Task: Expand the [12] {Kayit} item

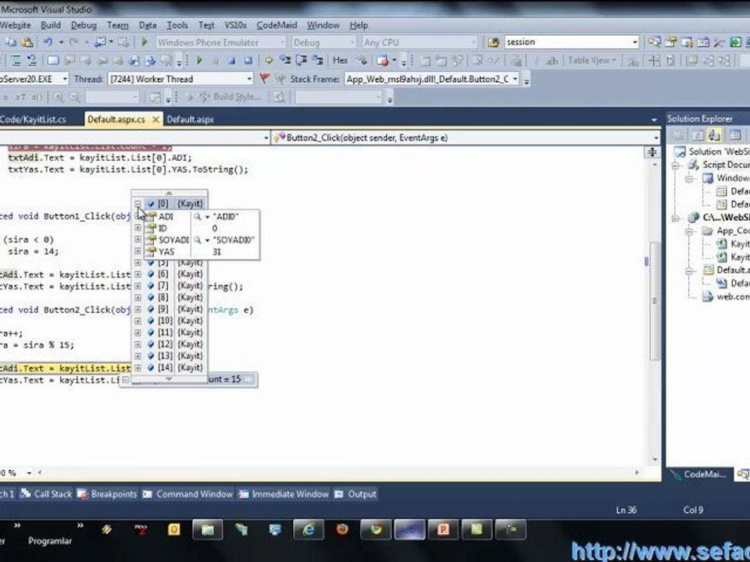Action: point(137,344)
